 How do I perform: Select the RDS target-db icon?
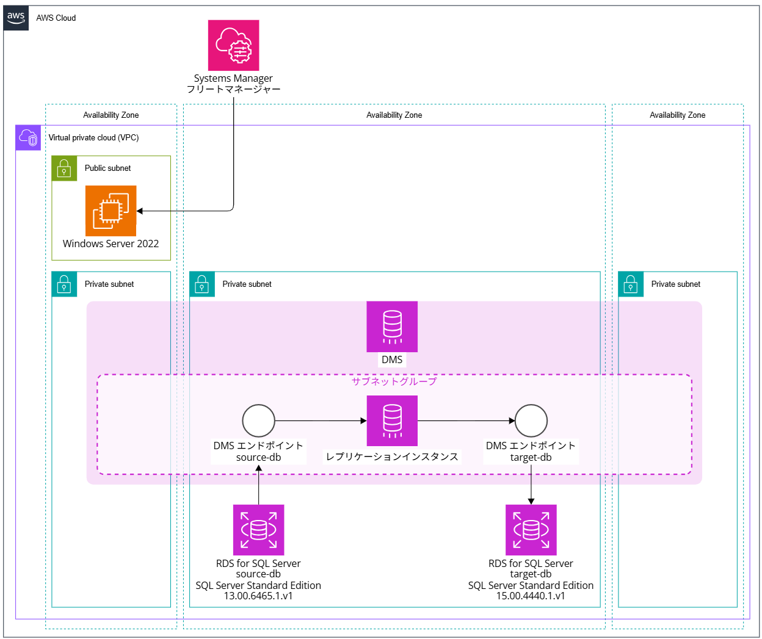tap(531, 530)
